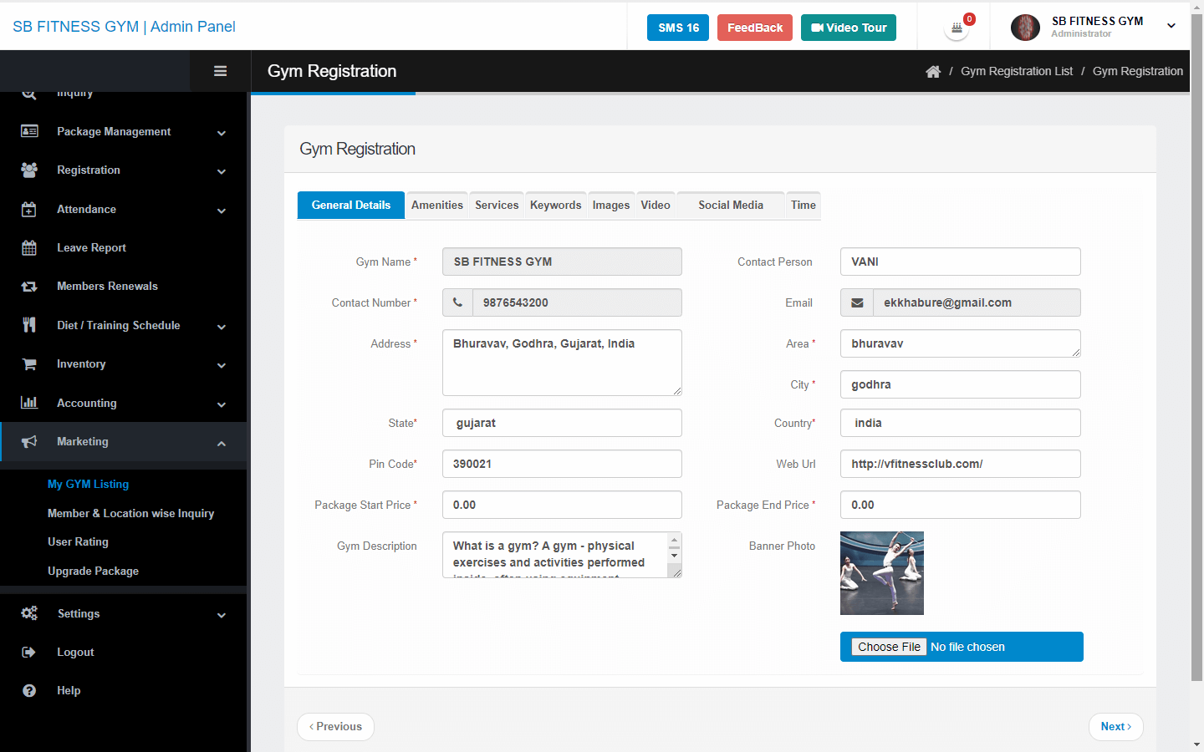The height and width of the screenshot is (752, 1204).
Task: Open the User Rating link
Action: pyautogui.click(x=78, y=542)
